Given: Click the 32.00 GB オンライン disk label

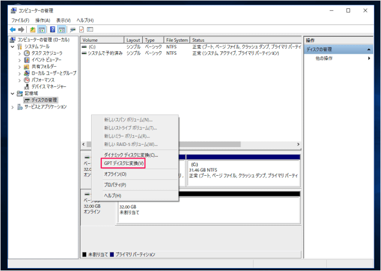Looking at the screenshot, I should (x=98, y=208).
